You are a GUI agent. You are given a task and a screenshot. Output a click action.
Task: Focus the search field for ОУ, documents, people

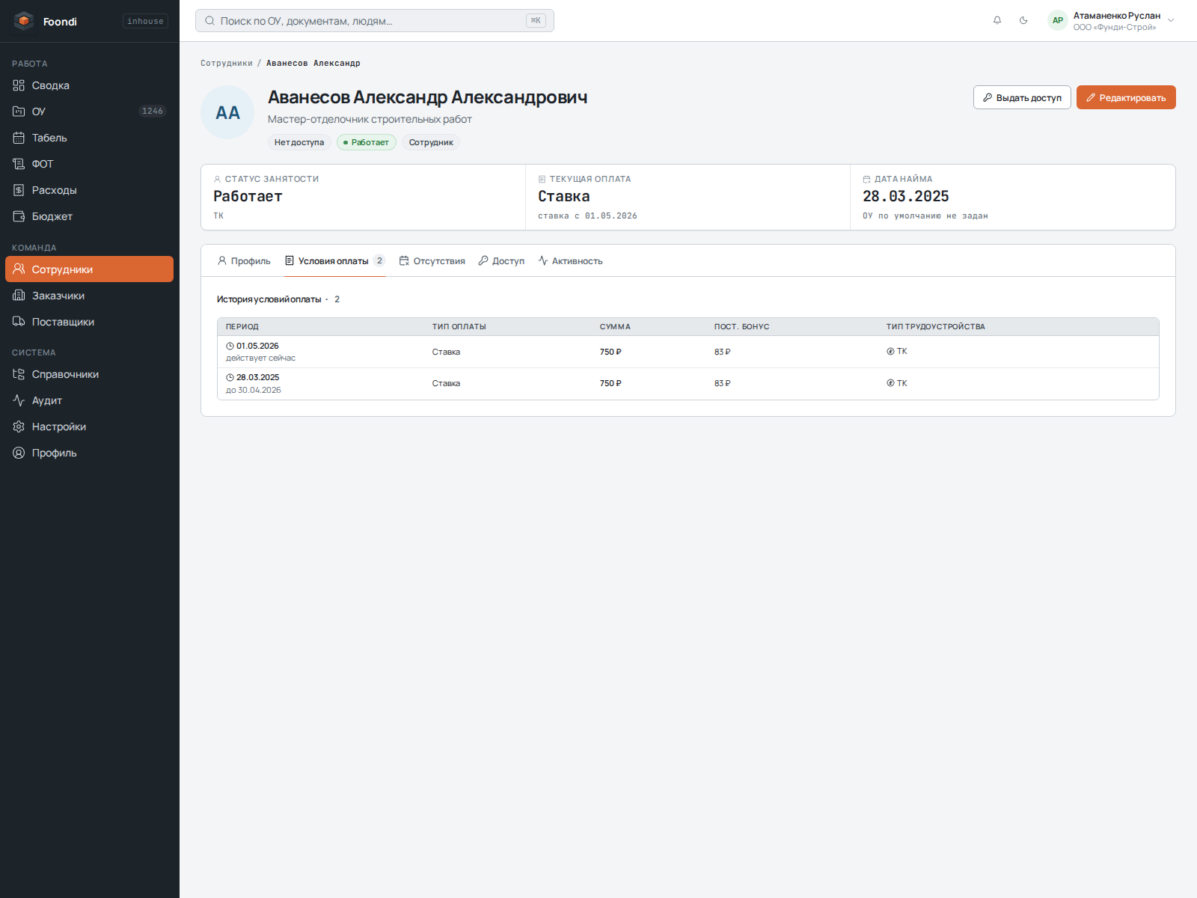375,21
